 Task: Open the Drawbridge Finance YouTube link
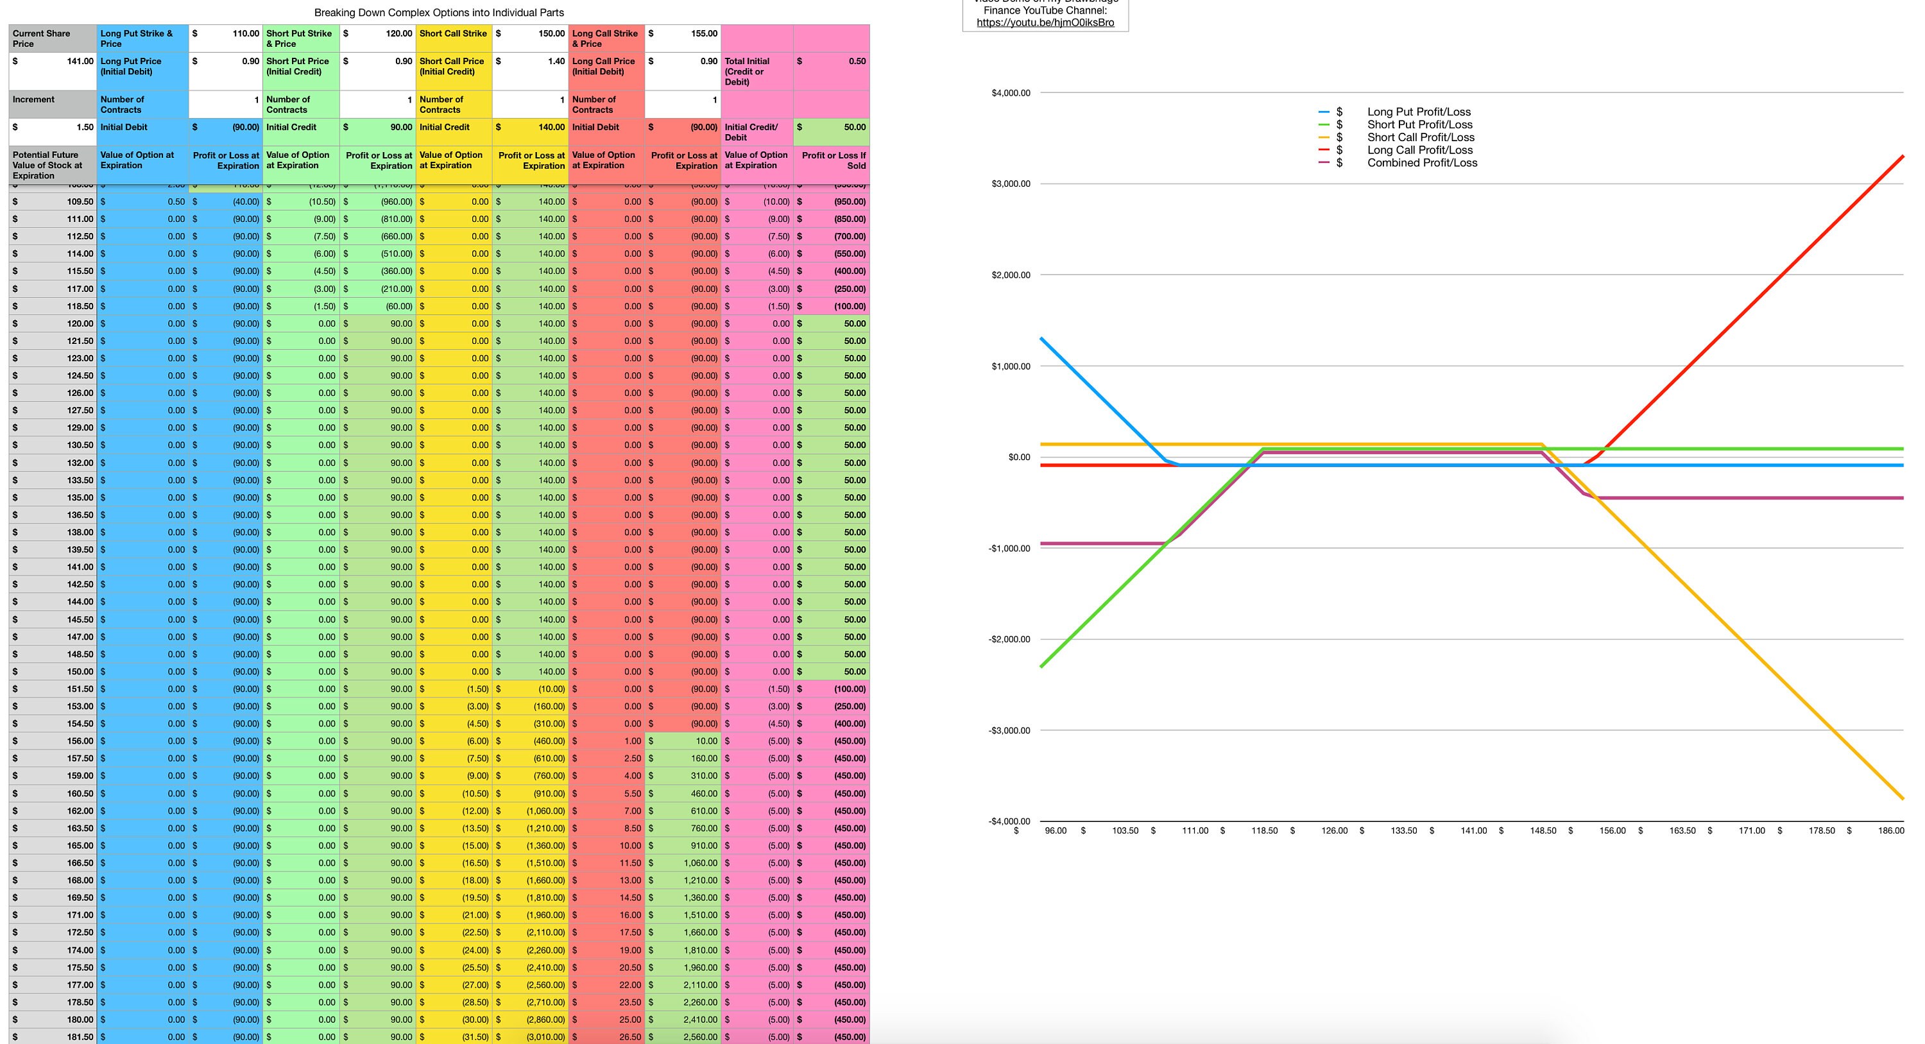click(x=1046, y=23)
